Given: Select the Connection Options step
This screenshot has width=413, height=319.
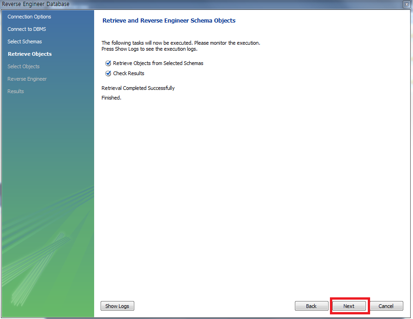Looking at the screenshot, I should pyautogui.click(x=29, y=17).
